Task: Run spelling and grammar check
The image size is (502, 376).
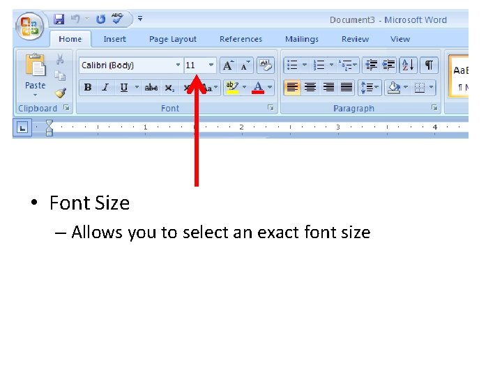Action: [117, 19]
